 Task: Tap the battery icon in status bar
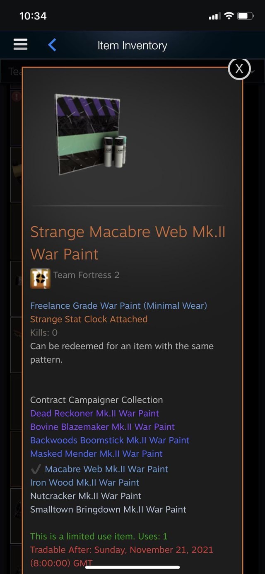click(x=245, y=16)
